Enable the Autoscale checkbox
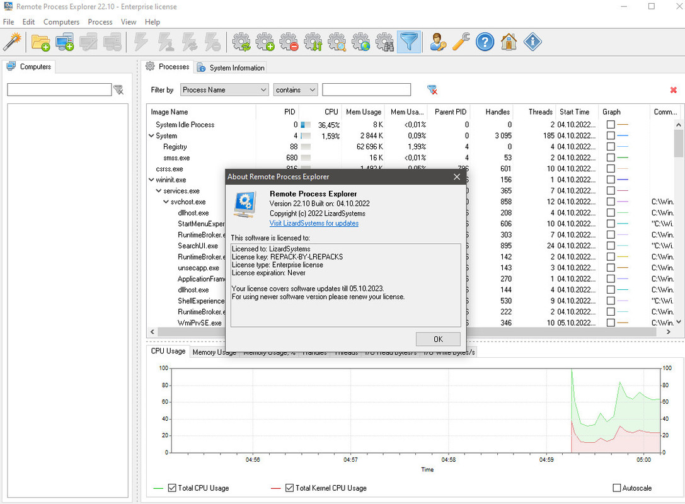This screenshot has width=685, height=504. click(616, 488)
